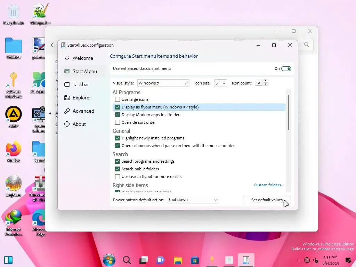This screenshot has height=267, width=356.
Task: Open the Notepad++ desktop shortcut
Action: pyautogui.click(x=40, y=14)
